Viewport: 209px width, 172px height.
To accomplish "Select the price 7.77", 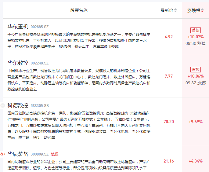I will click(169, 76).
